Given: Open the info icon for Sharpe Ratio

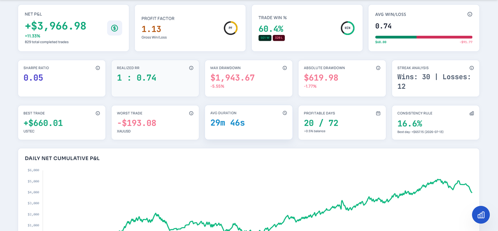Looking at the screenshot, I should point(98,68).
